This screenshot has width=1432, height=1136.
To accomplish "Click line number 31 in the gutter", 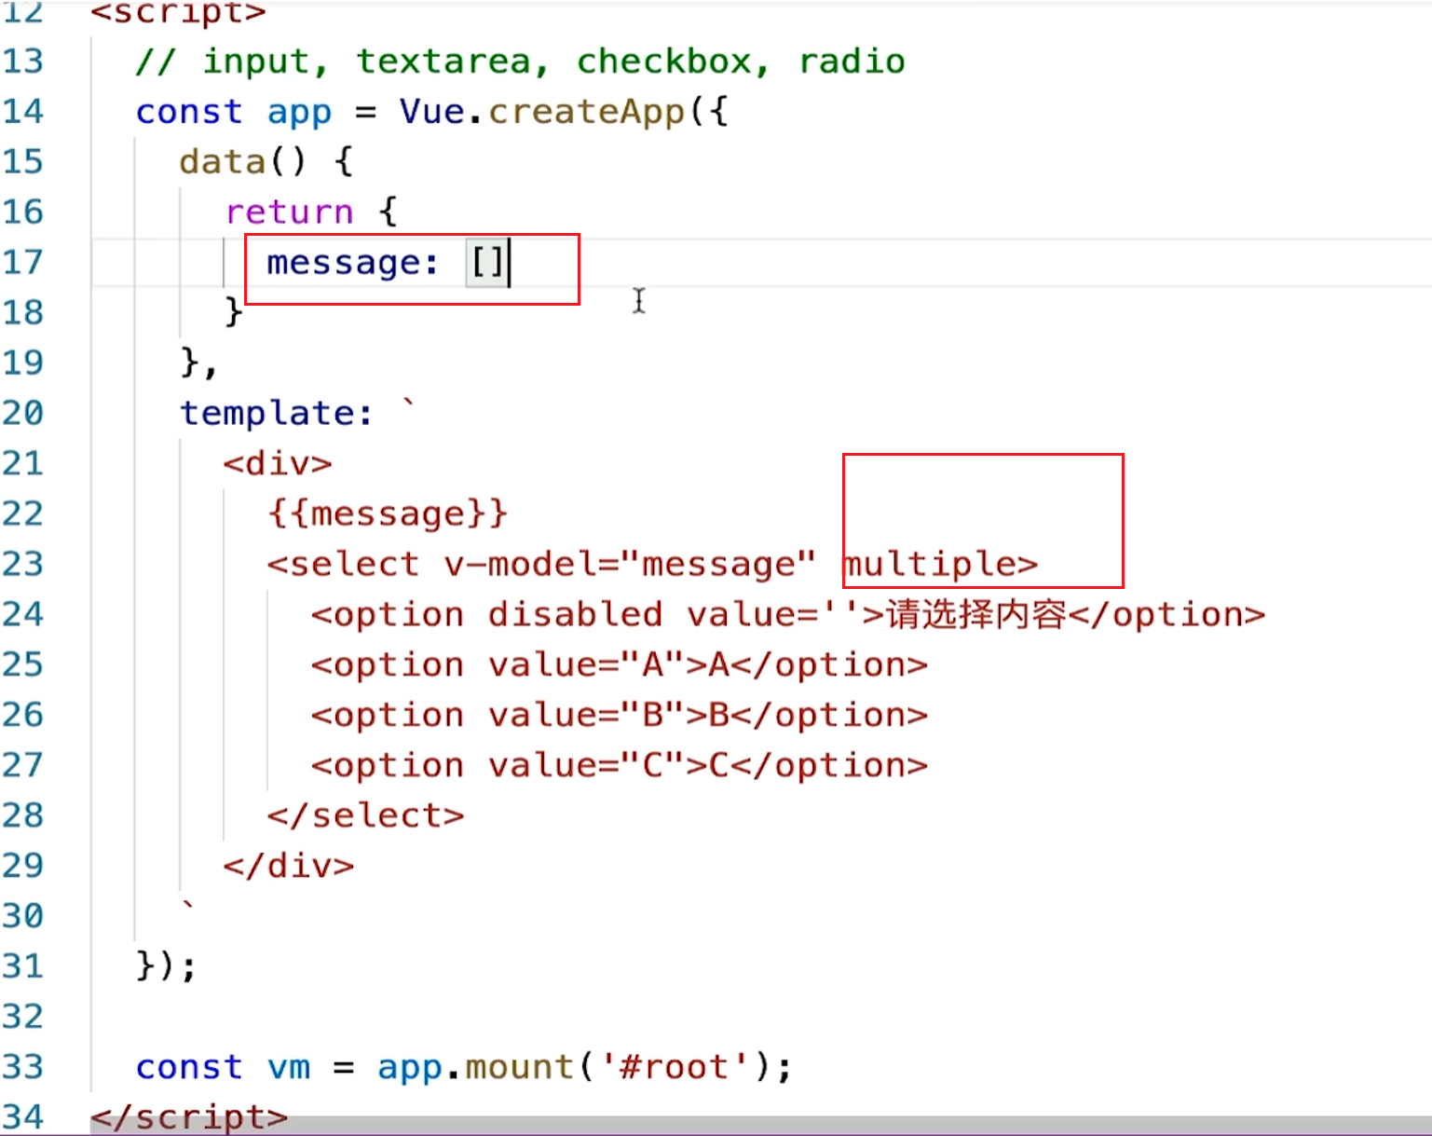I will [x=22, y=967].
